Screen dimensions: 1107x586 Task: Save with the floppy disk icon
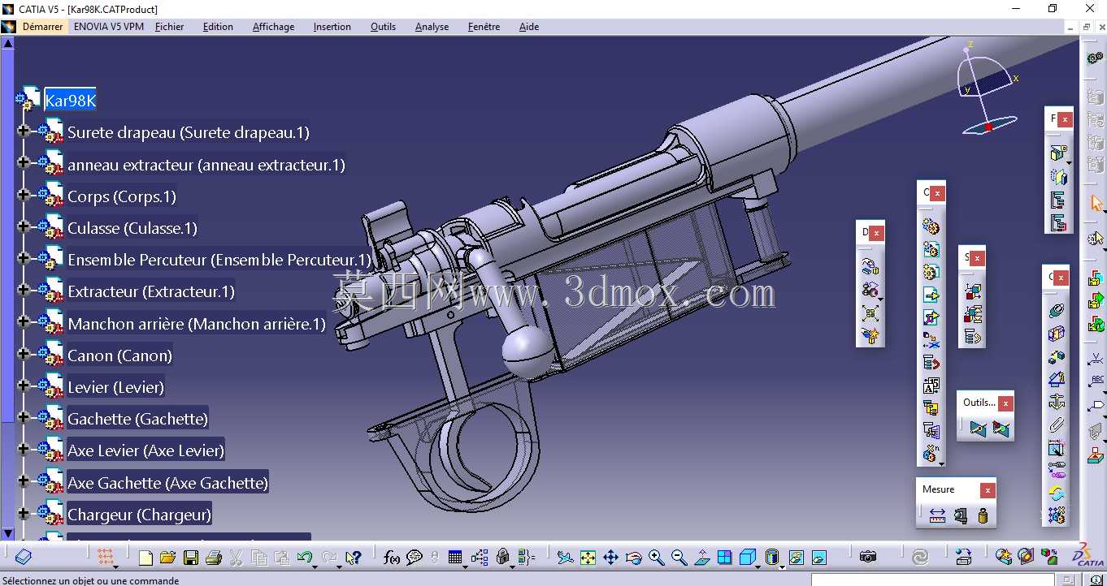[x=191, y=558]
